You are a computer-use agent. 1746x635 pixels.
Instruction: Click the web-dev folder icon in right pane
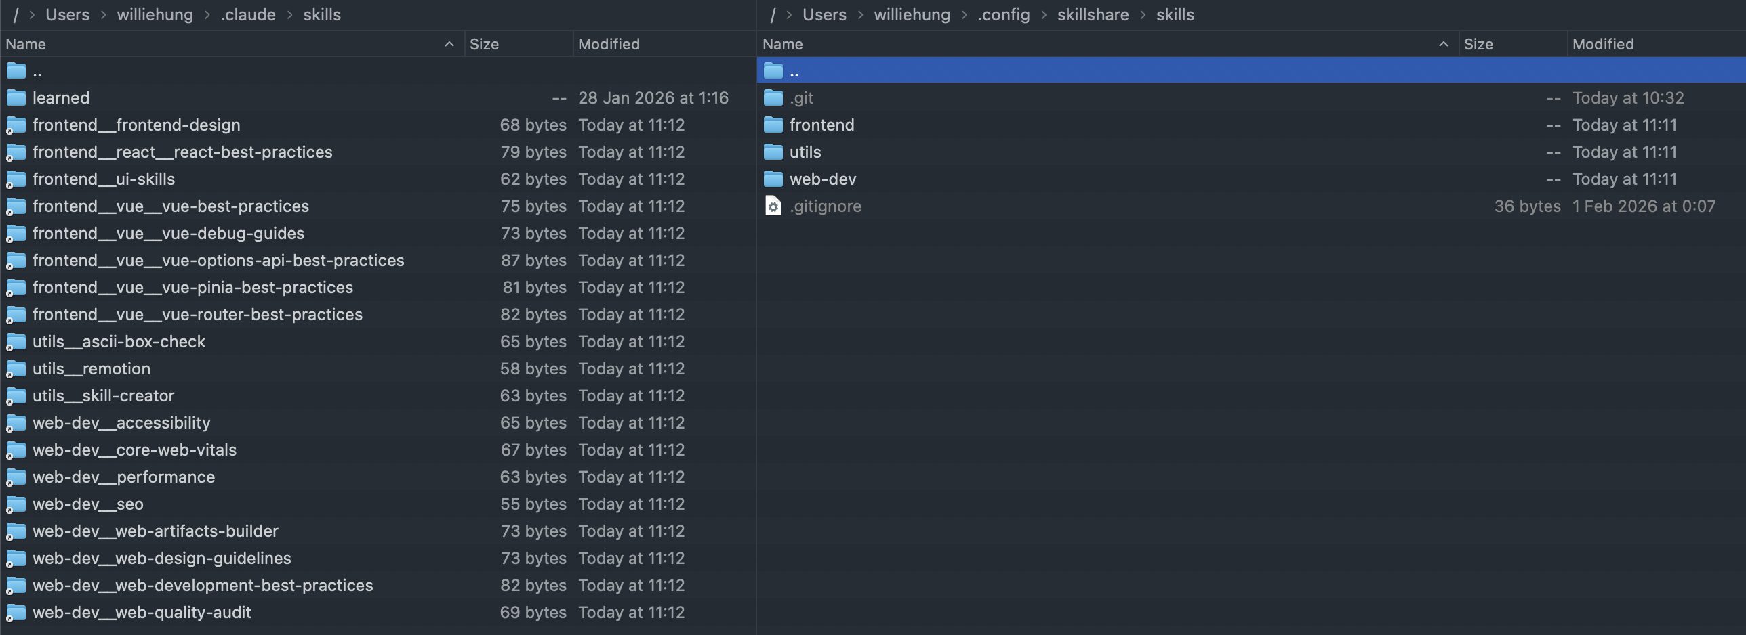tap(773, 179)
